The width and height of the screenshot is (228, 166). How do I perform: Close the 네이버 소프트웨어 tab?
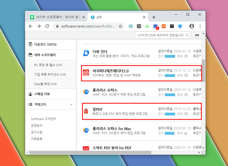[x=84, y=17]
